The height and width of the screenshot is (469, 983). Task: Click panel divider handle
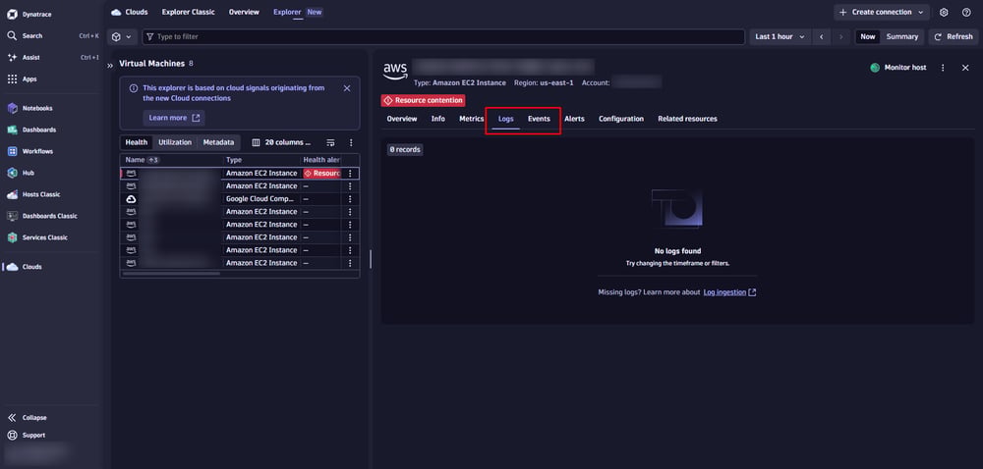[x=371, y=259]
